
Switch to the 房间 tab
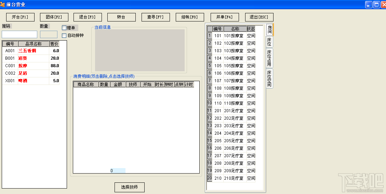click(269, 30)
